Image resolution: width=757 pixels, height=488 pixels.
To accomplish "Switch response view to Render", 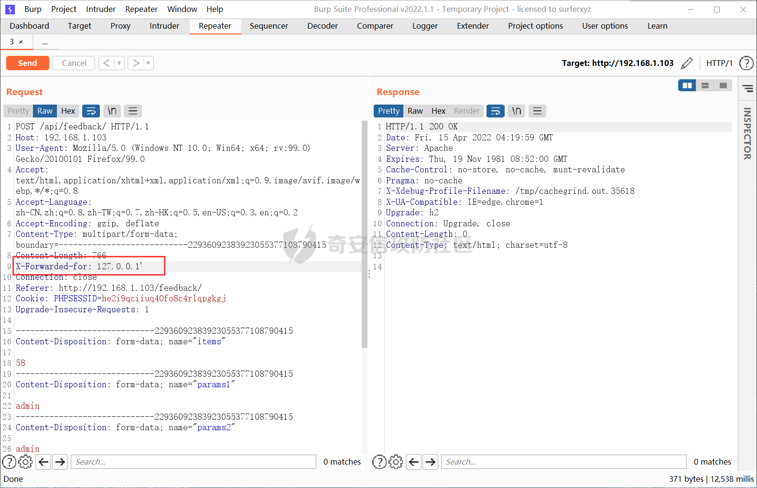I will pos(466,111).
